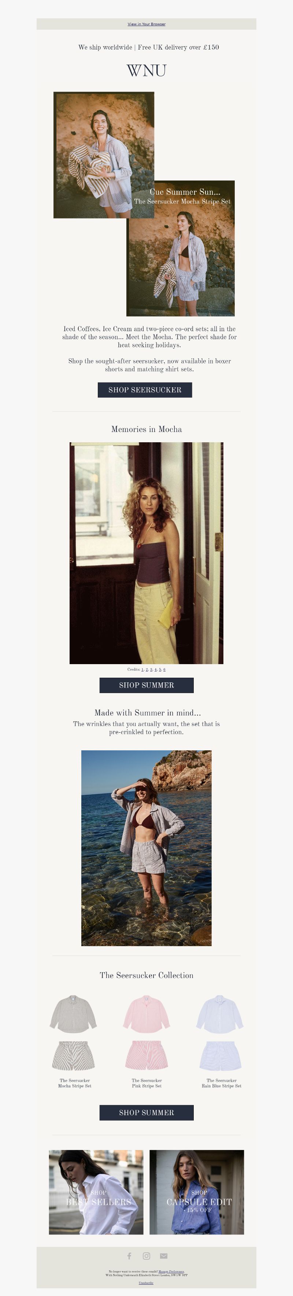Click the Memories in Mocha doorway photo
Image resolution: width=293 pixels, height=1296 pixels.
click(x=146, y=553)
